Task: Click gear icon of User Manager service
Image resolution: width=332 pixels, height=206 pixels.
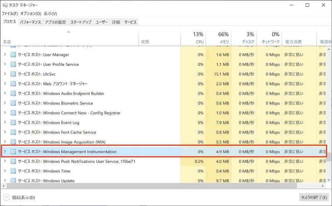Action: click(x=13, y=55)
